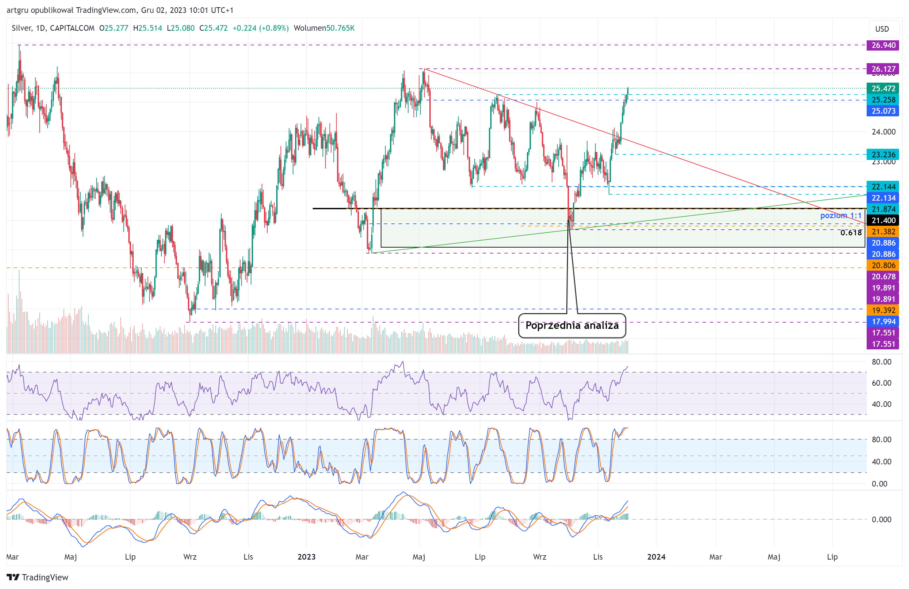This screenshot has height=589, width=909.
Task: Click the 22.134 blue price label
Action: 883,198
